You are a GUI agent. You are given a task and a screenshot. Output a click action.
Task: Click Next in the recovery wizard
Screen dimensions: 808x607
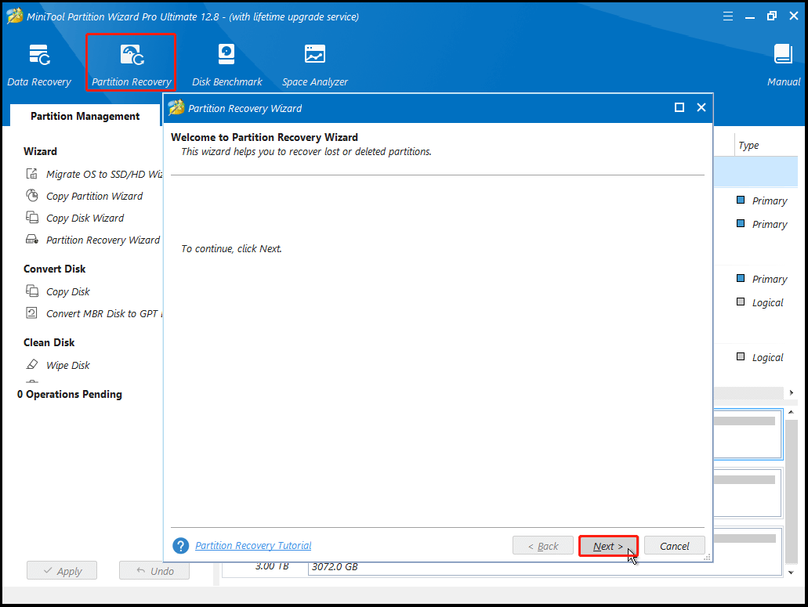[608, 546]
